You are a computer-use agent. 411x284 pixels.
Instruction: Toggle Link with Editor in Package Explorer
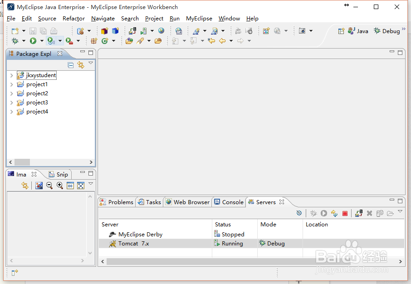81,65
